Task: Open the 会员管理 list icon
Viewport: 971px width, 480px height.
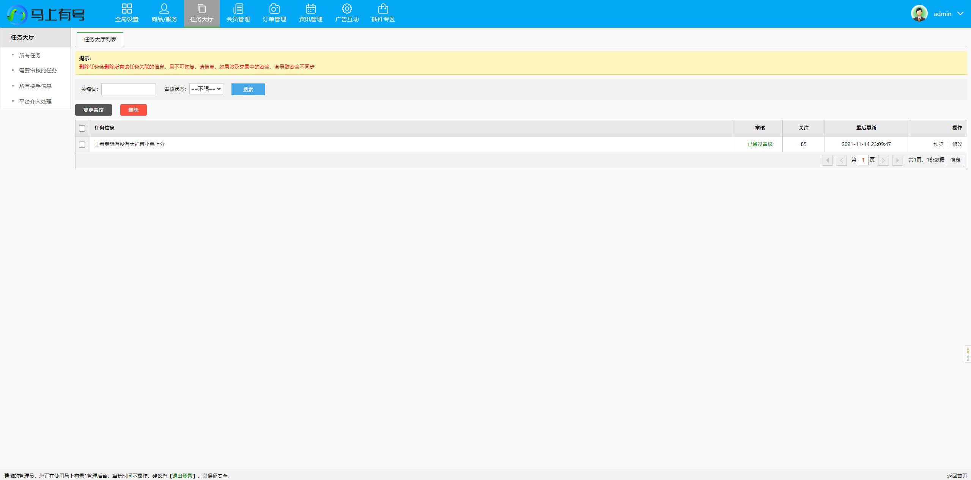Action: point(238,9)
